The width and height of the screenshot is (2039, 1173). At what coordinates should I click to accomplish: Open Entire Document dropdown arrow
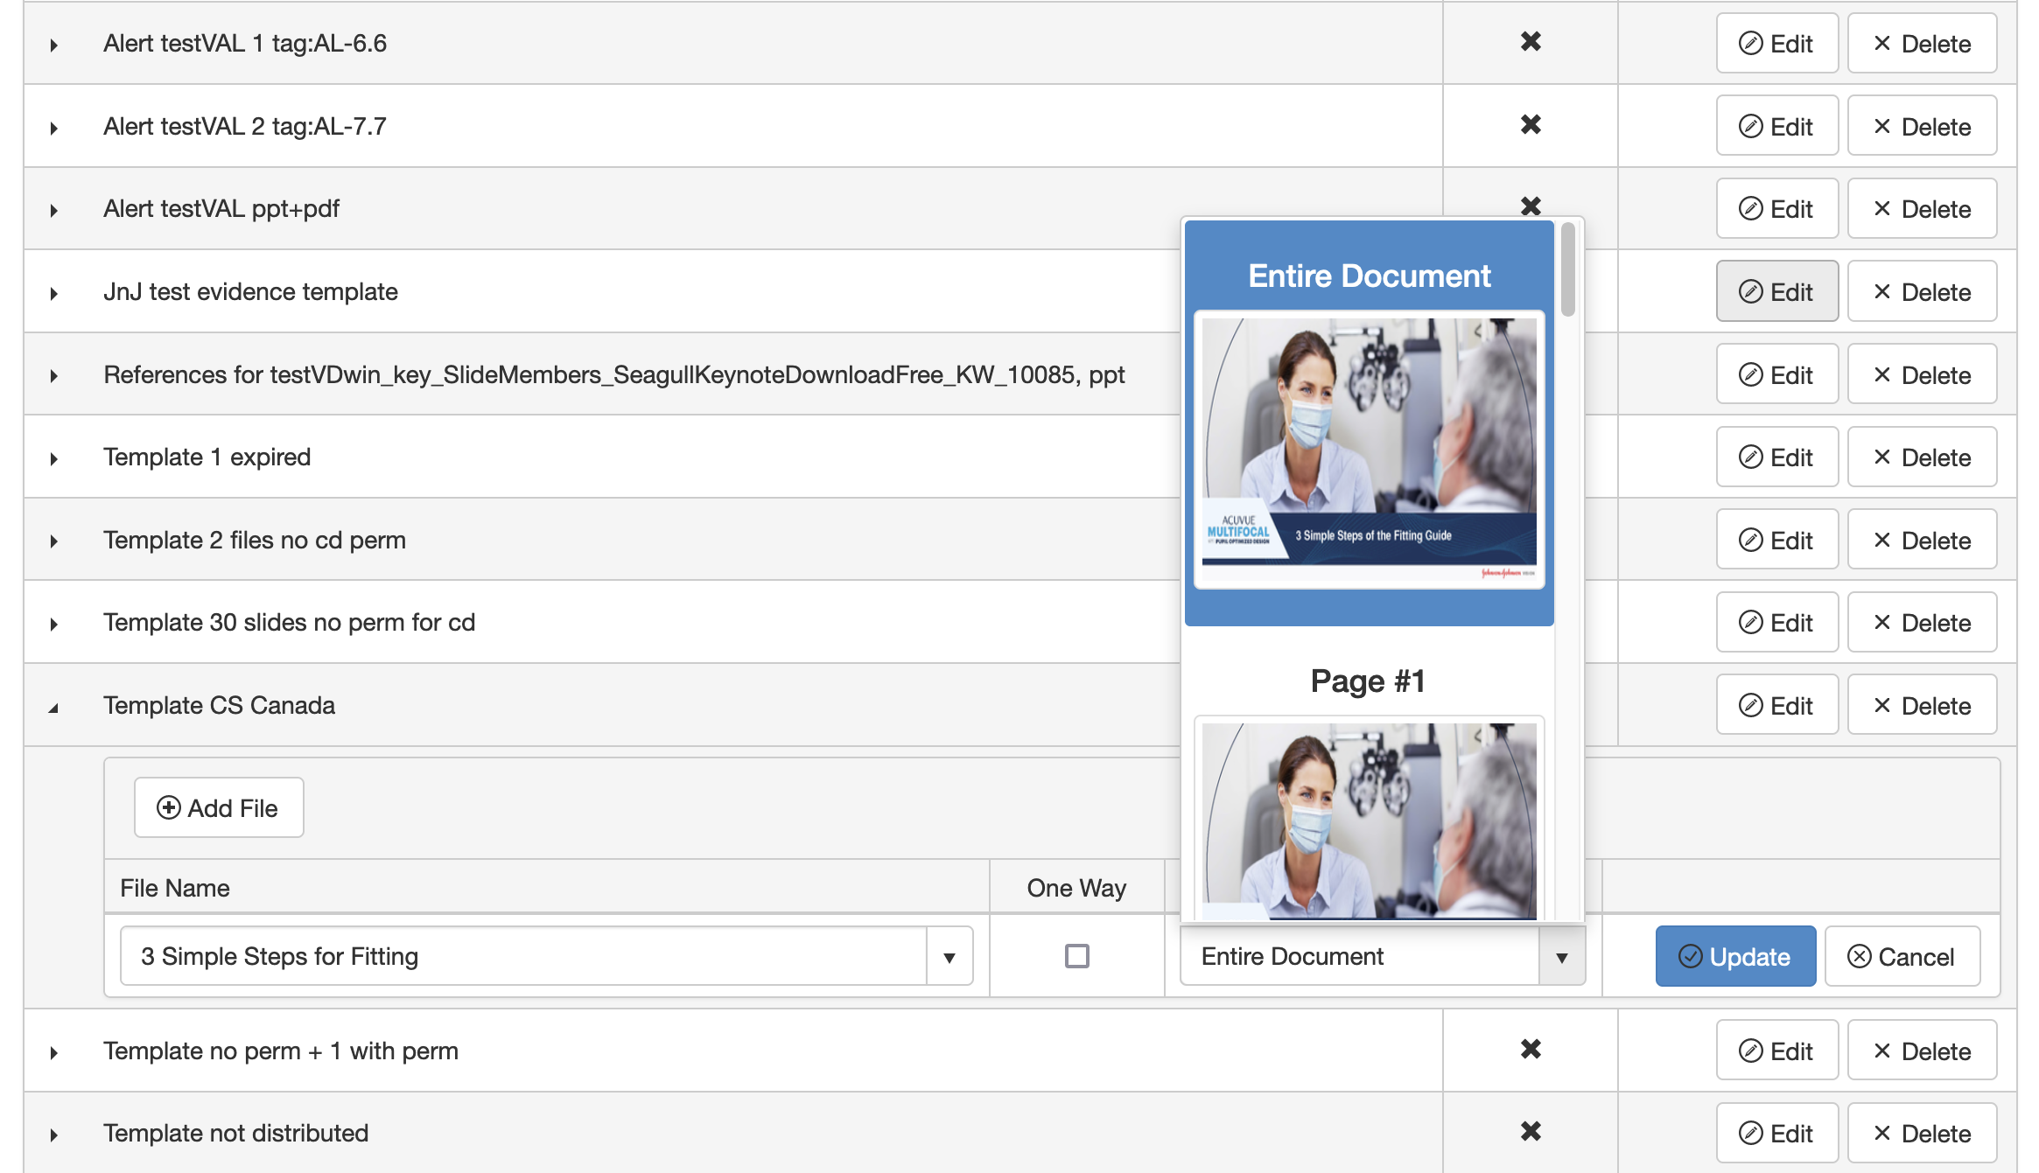point(1561,957)
